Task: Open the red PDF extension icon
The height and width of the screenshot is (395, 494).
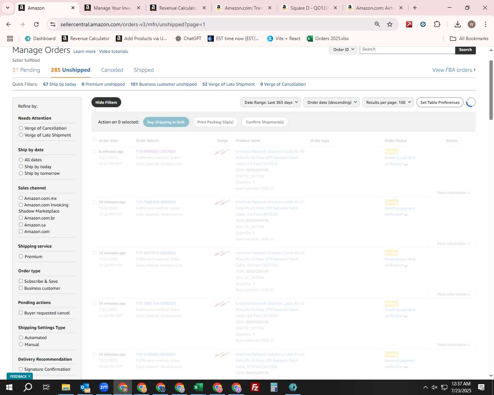Action: tap(409, 24)
